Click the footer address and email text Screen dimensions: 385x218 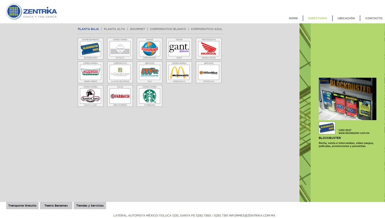click(x=194, y=216)
